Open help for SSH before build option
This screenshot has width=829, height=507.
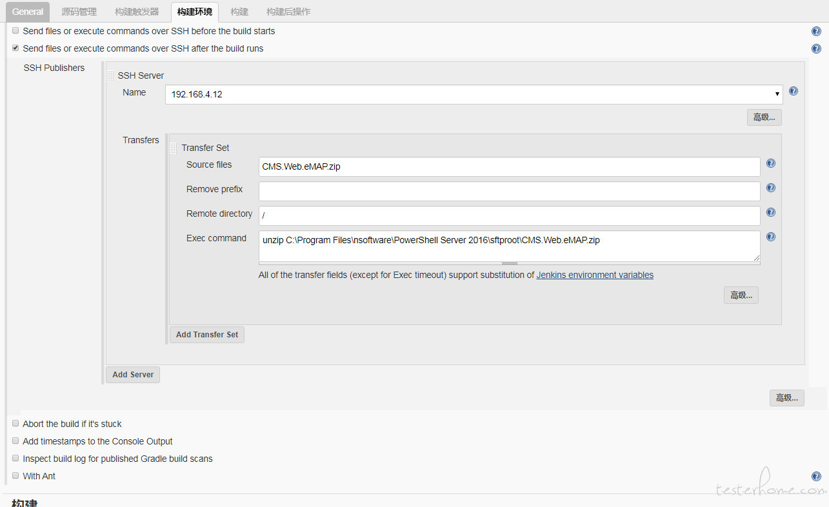click(x=816, y=32)
